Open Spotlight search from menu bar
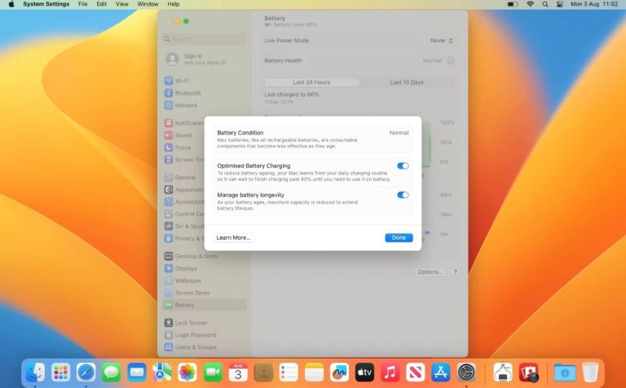This screenshot has width=626, height=388. pyautogui.click(x=545, y=4)
